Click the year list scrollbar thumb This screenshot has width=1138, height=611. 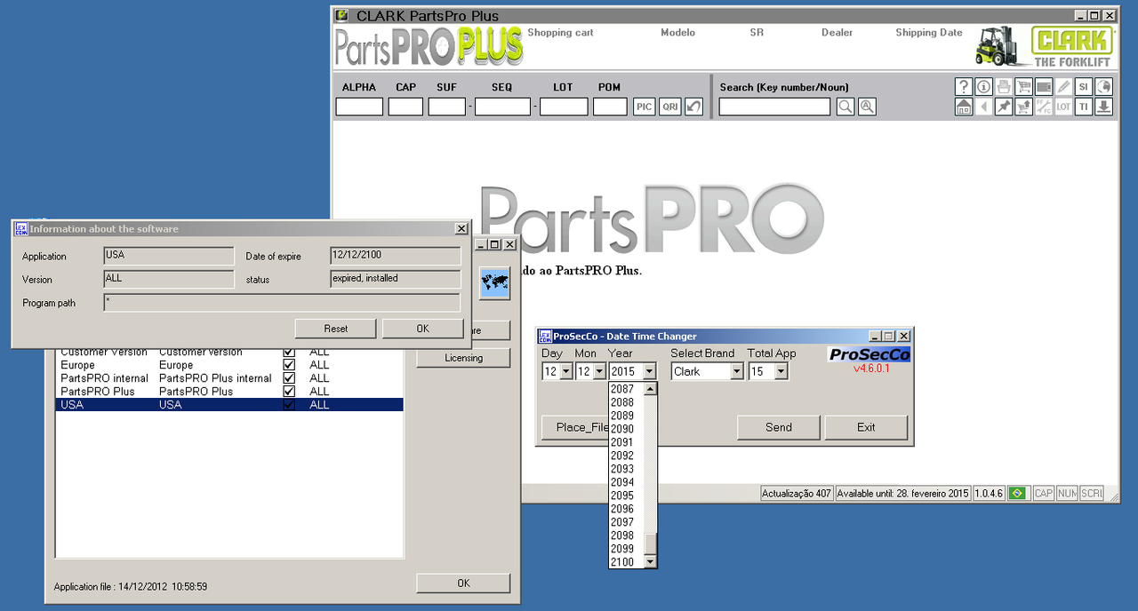pyautogui.click(x=650, y=544)
